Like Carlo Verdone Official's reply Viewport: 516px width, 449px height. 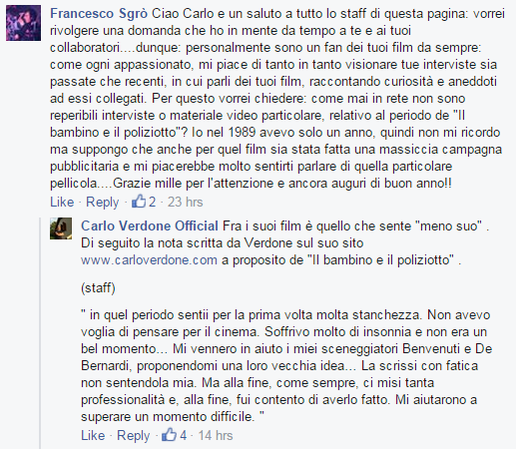click(93, 435)
